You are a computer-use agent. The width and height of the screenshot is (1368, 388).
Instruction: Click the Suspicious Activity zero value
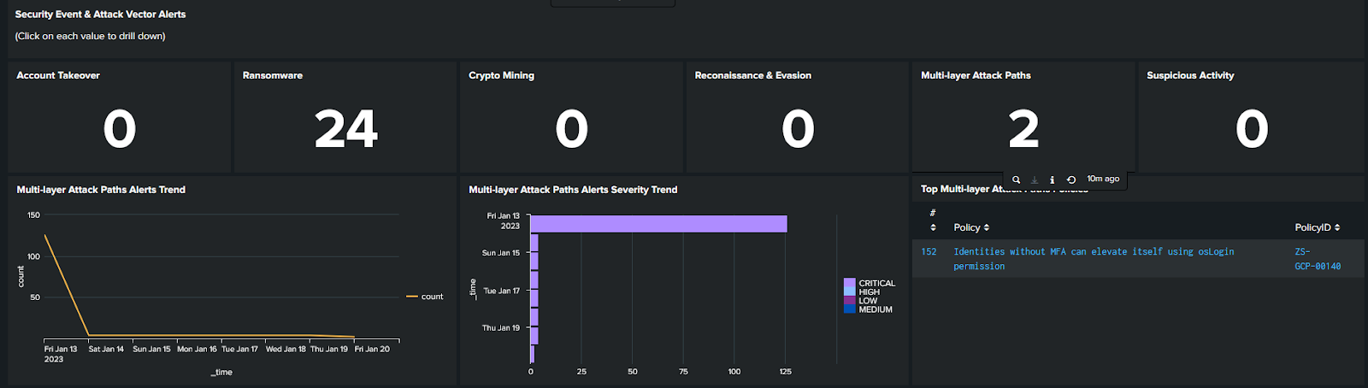point(1251,129)
